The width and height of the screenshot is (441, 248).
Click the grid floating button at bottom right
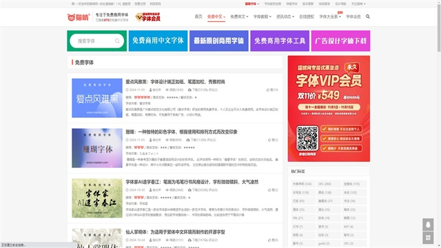pyautogui.click(x=428, y=238)
